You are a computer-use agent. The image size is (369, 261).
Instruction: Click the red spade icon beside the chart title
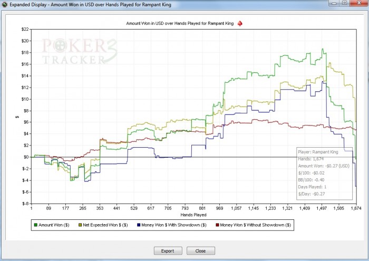tap(240, 23)
